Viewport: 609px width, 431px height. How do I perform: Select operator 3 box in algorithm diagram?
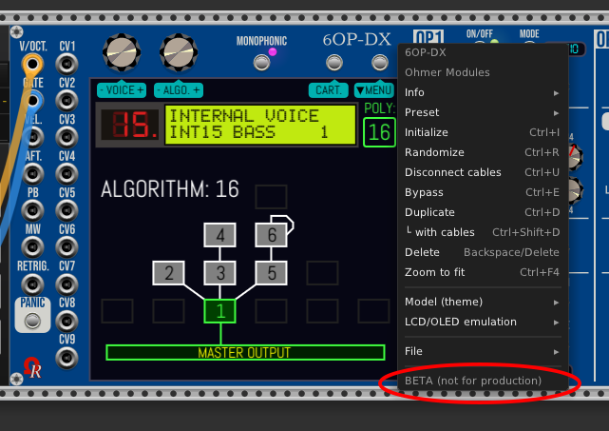[219, 273]
